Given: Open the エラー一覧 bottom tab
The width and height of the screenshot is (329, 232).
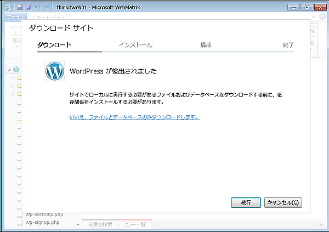Looking at the screenshot, I should point(135,224).
